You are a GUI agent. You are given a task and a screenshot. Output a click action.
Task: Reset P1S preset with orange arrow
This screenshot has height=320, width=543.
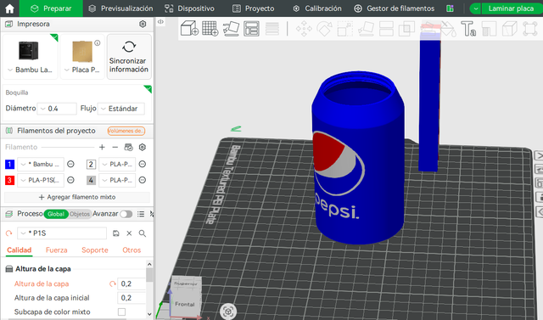pos(9,233)
